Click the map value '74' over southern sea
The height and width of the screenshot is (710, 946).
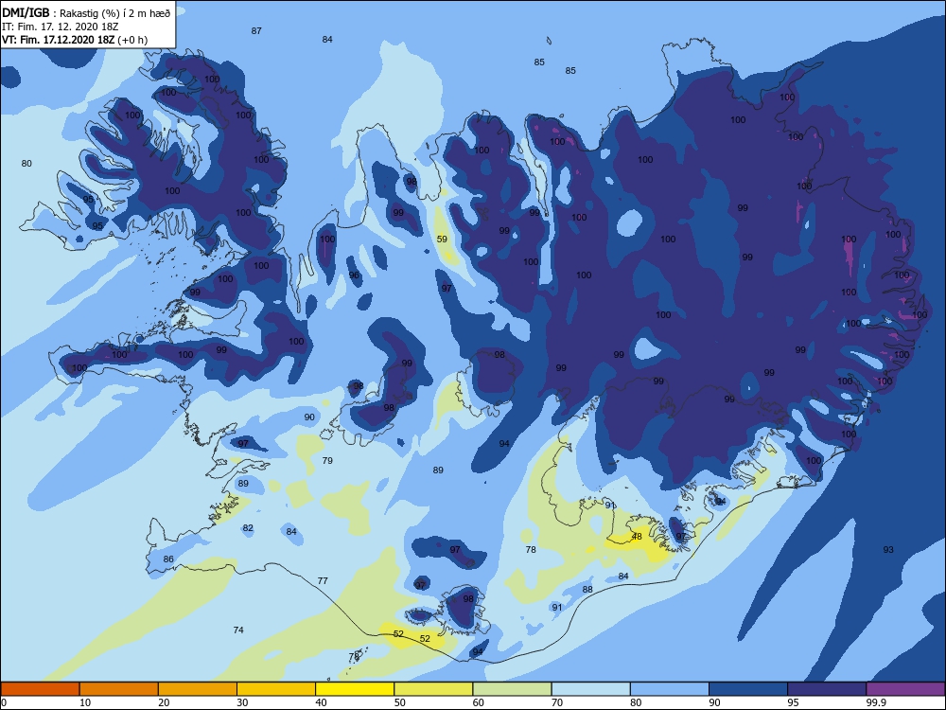point(238,630)
